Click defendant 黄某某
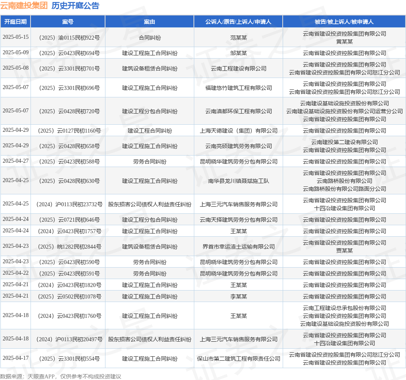 point(345,42)
